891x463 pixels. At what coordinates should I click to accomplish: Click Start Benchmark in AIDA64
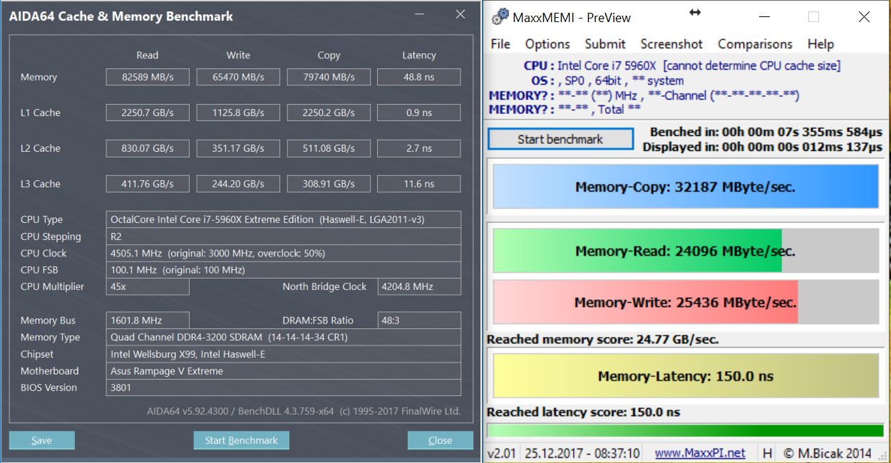click(x=241, y=440)
